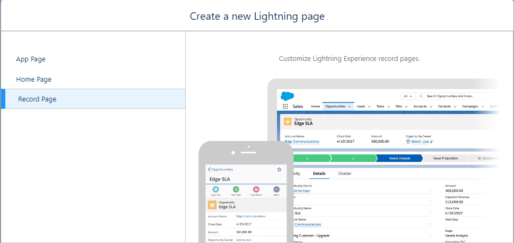Image resolution: width=514 pixels, height=243 pixels.
Task: Choose the Home Page option
Action: pyautogui.click(x=34, y=80)
